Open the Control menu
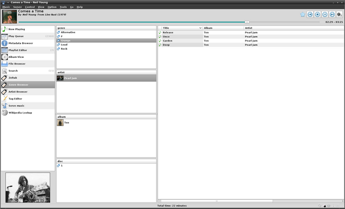 30,7
